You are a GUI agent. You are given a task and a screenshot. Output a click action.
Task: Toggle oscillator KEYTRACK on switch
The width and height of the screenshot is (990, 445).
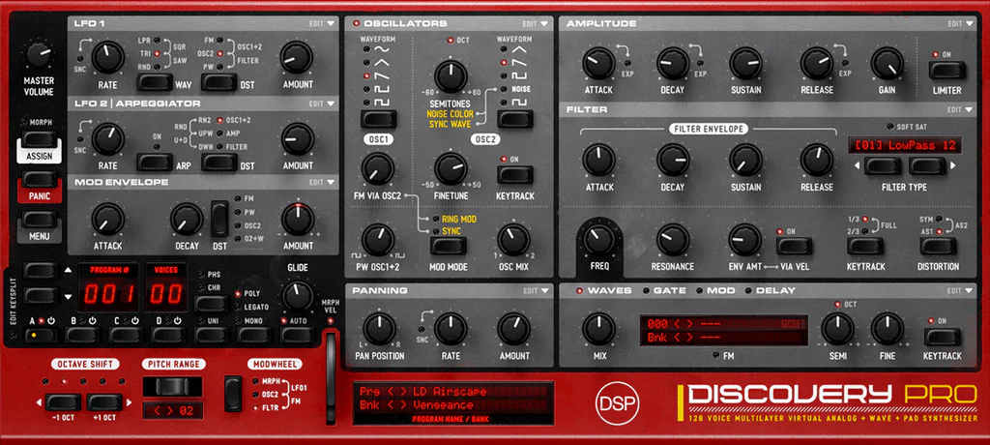[514, 174]
